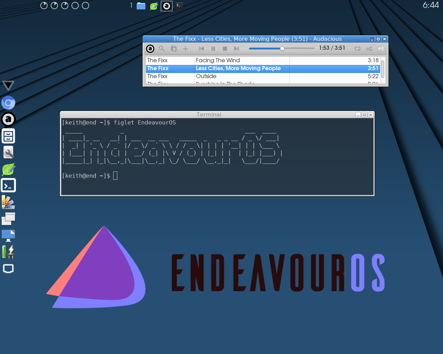Click the leaf editor icon in the top panel

(154, 6)
